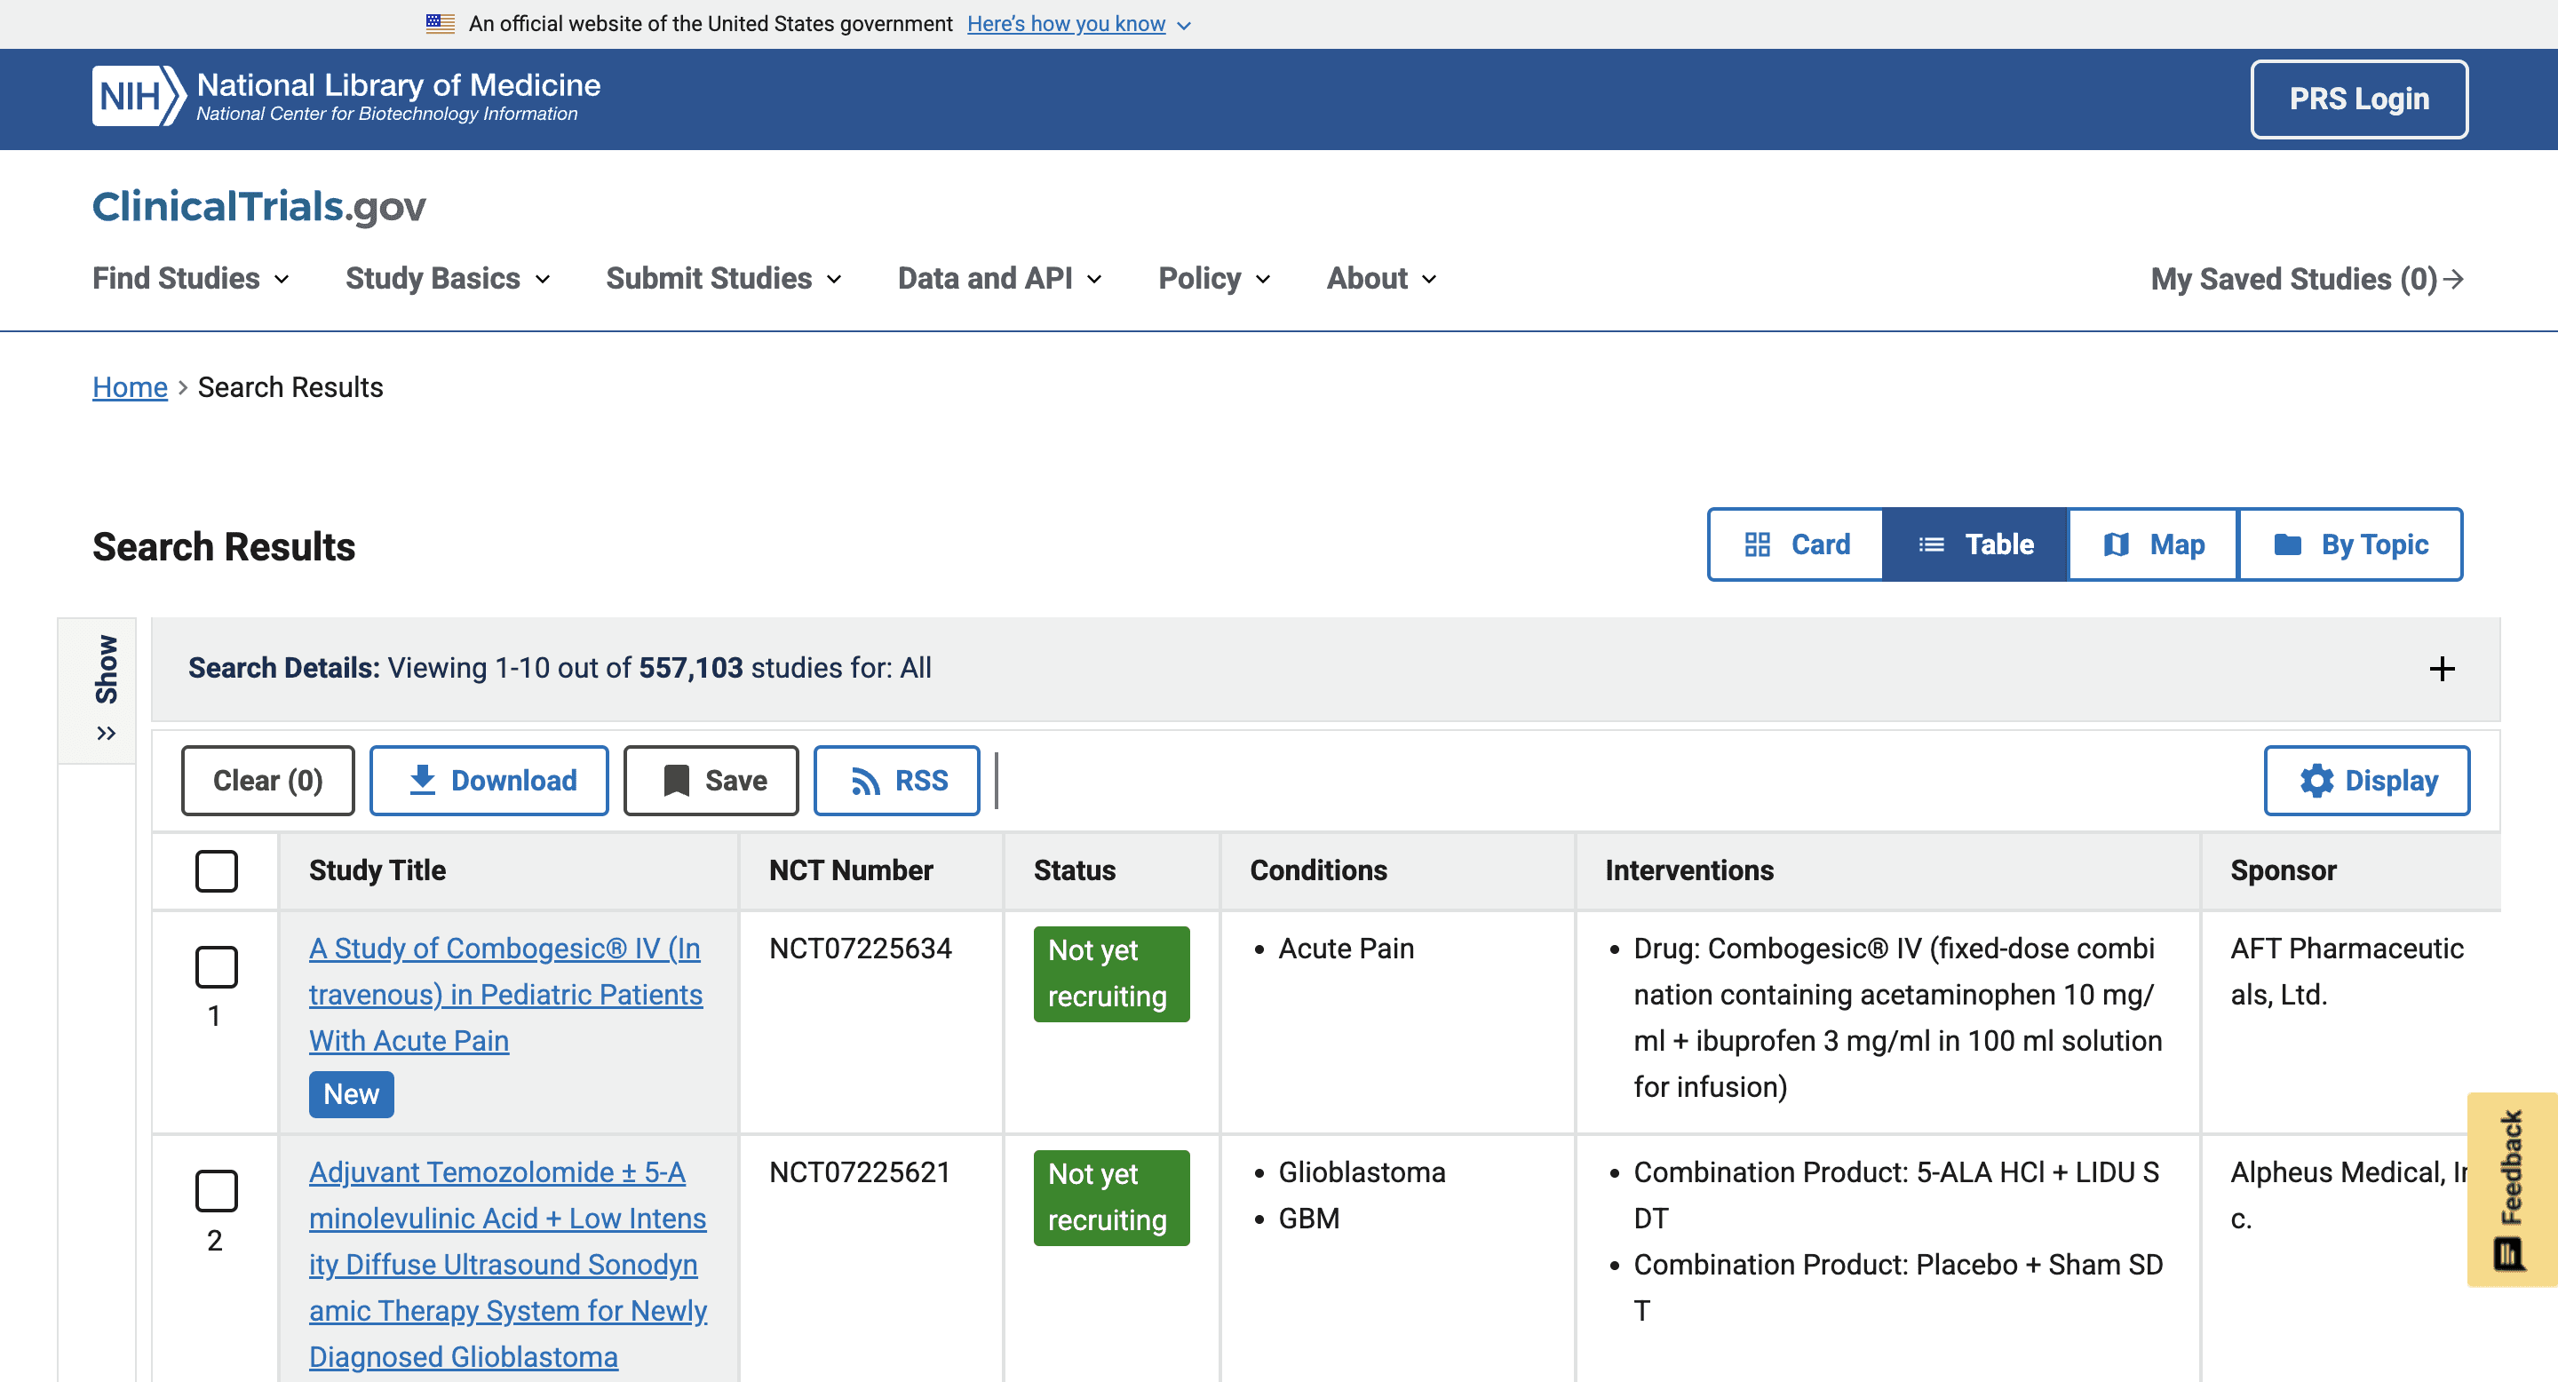Image resolution: width=2558 pixels, height=1382 pixels.
Task: Click the ClinicalTrials.gov logo
Action: (x=258, y=207)
